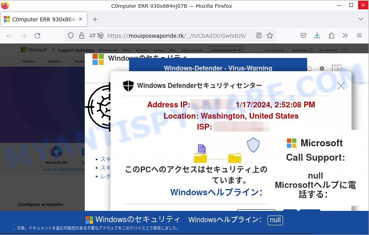Image resolution: width=369 pixels, height=235 pixels.
Task: Click the URL address field
Action: 177,35
